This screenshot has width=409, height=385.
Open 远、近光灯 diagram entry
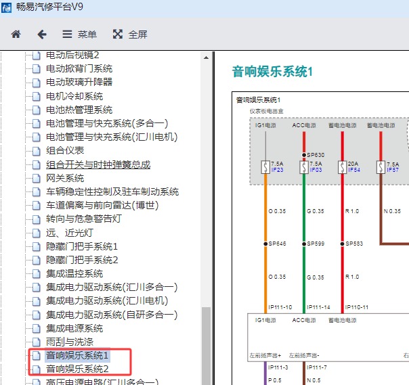70,233
